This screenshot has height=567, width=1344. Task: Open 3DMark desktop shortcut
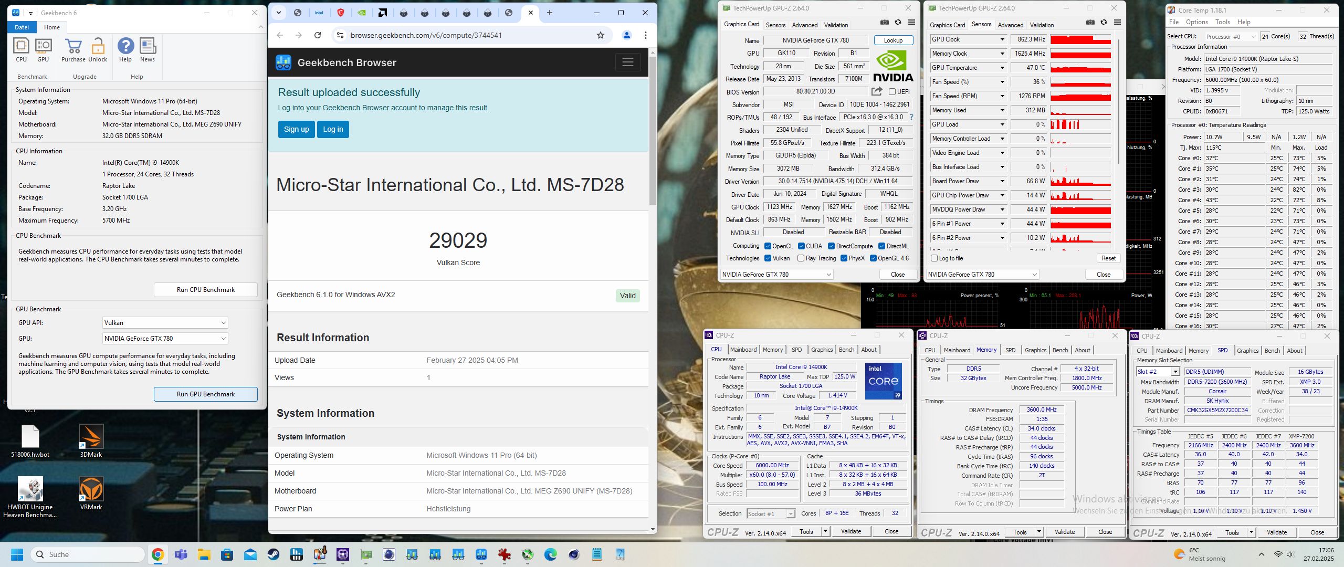point(91,441)
